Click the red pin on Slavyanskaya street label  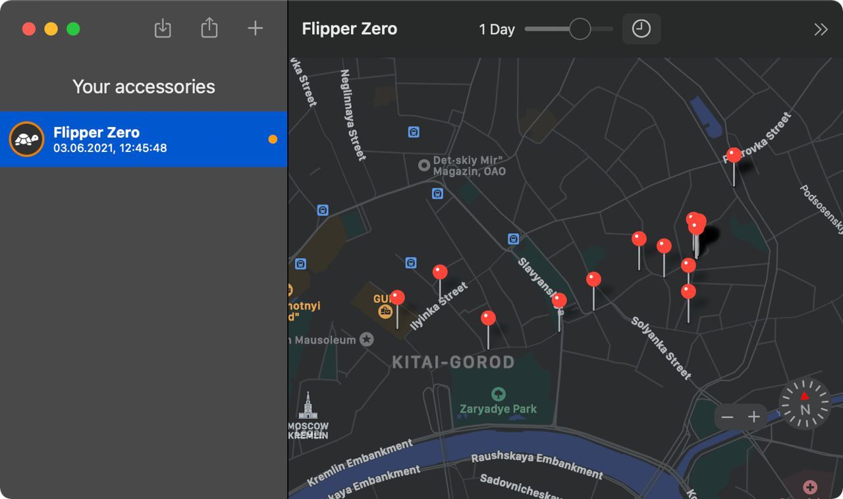[559, 301]
